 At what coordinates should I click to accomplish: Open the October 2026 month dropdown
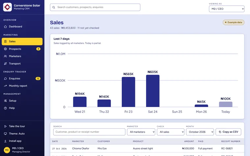pos(200,132)
